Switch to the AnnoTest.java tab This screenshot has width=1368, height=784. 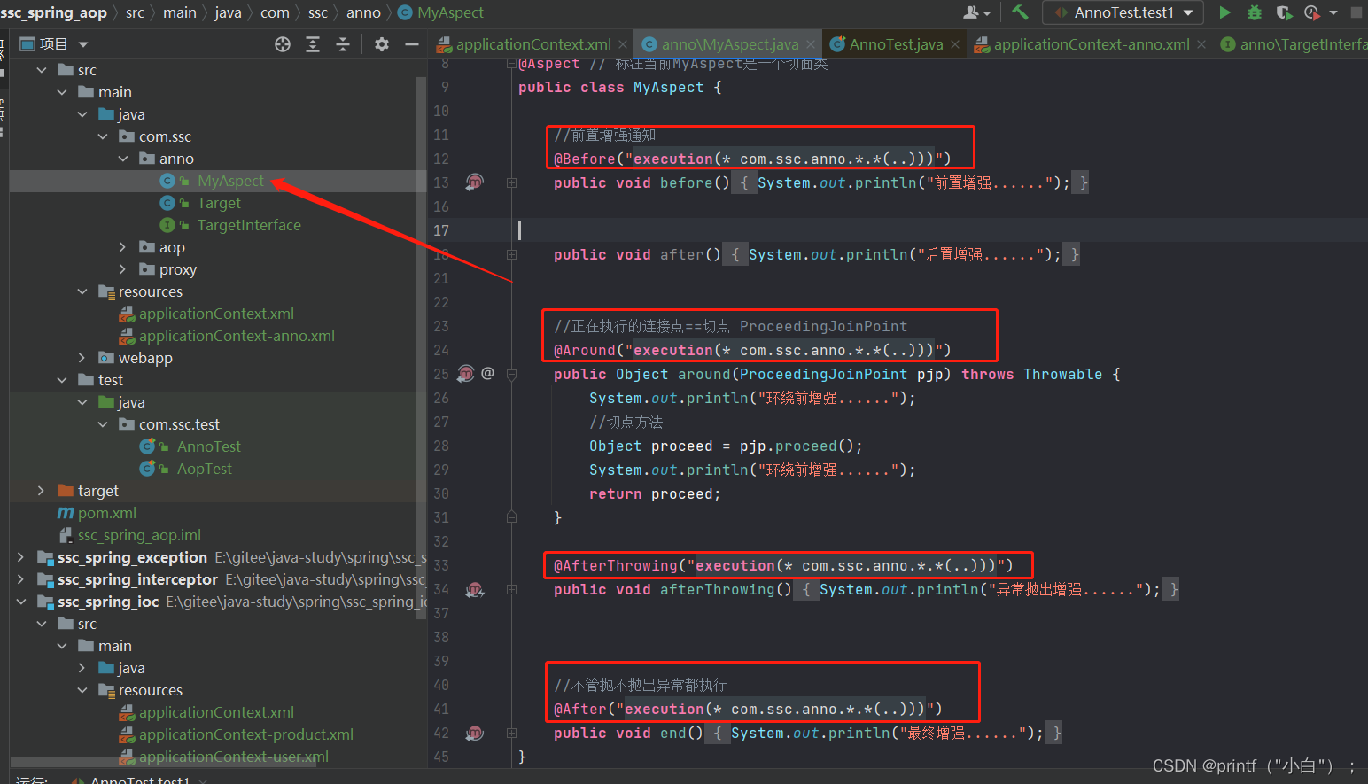click(896, 44)
